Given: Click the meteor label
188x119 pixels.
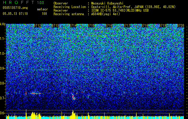Looking at the screenshot, I should tap(42, 9).
